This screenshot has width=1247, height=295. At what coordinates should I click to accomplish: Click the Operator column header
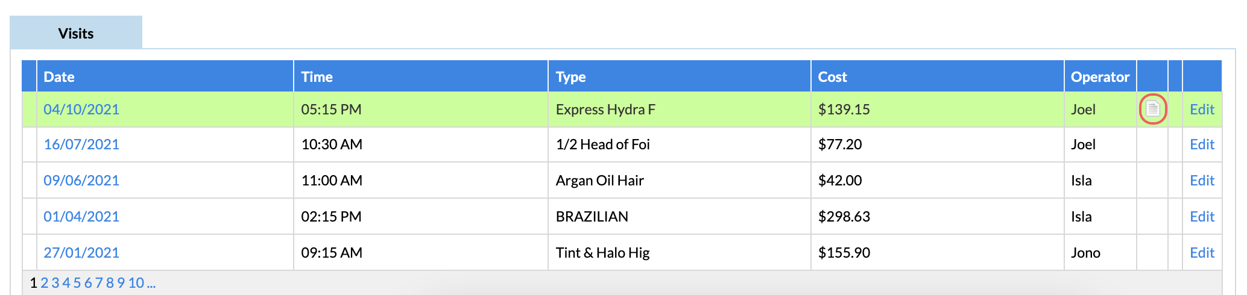coord(1100,77)
